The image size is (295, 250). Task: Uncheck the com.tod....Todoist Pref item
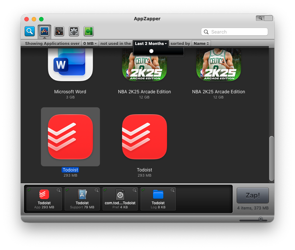click(105, 190)
